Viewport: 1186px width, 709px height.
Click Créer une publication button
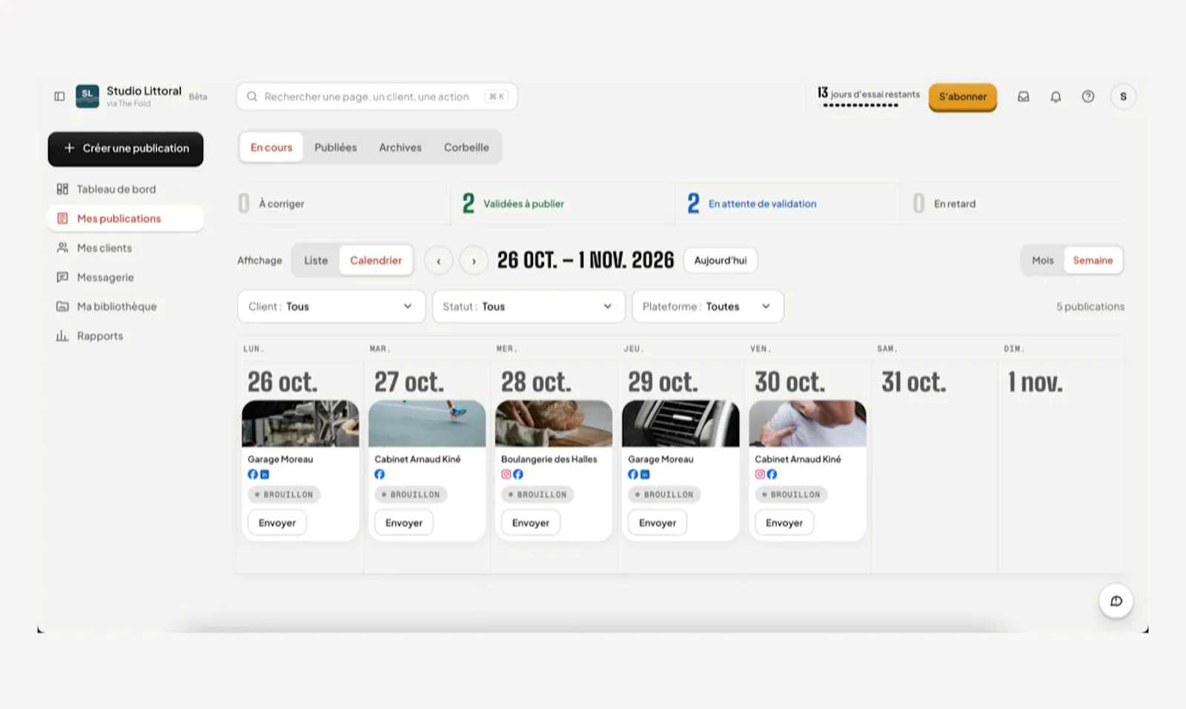125,148
